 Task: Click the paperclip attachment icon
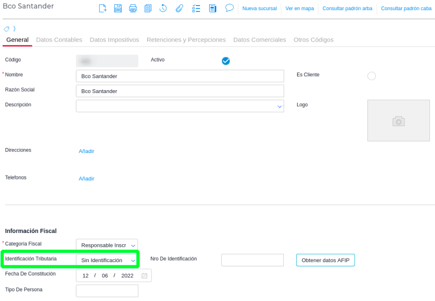(x=179, y=8)
